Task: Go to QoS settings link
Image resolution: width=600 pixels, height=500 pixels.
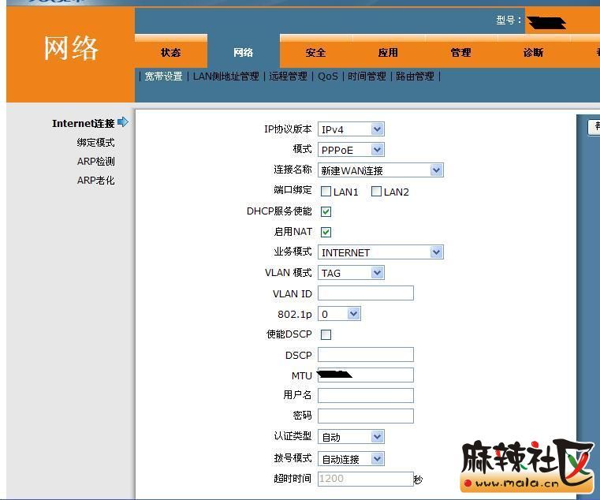Action: 327,76
